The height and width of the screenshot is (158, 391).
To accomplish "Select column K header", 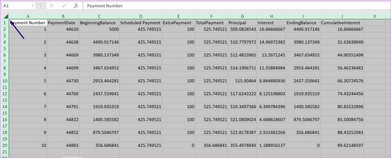I will pyautogui.click(x=375, y=16).
